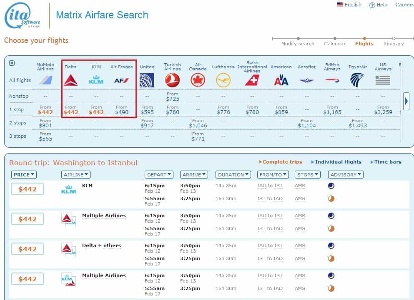Open the DEPART filter dropdown
The image size is (414, 300).
159,174
